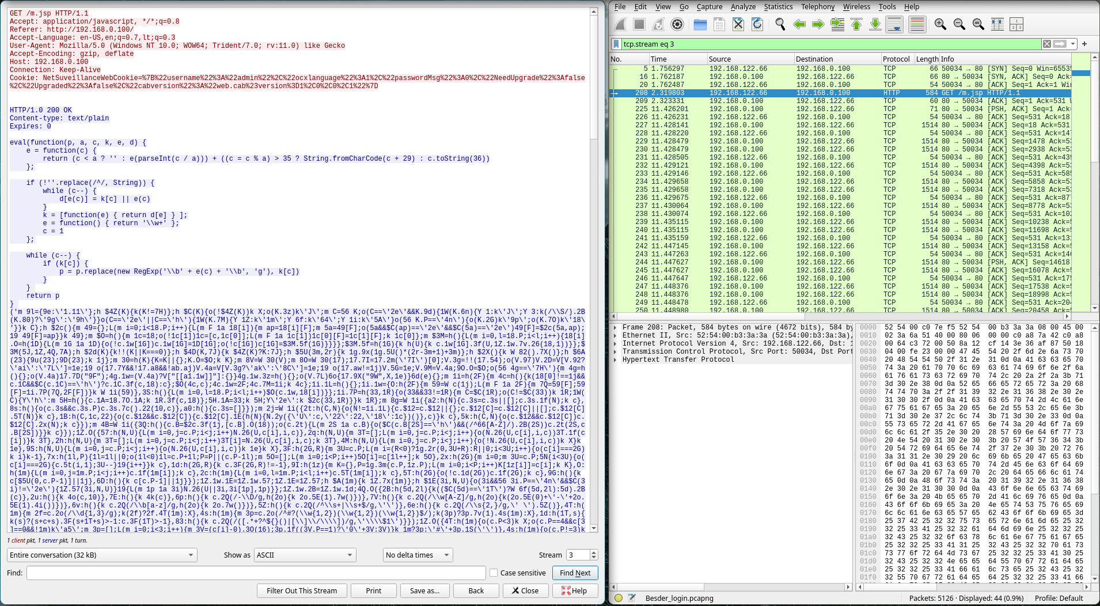Click the Source column header

pos(750,59)
